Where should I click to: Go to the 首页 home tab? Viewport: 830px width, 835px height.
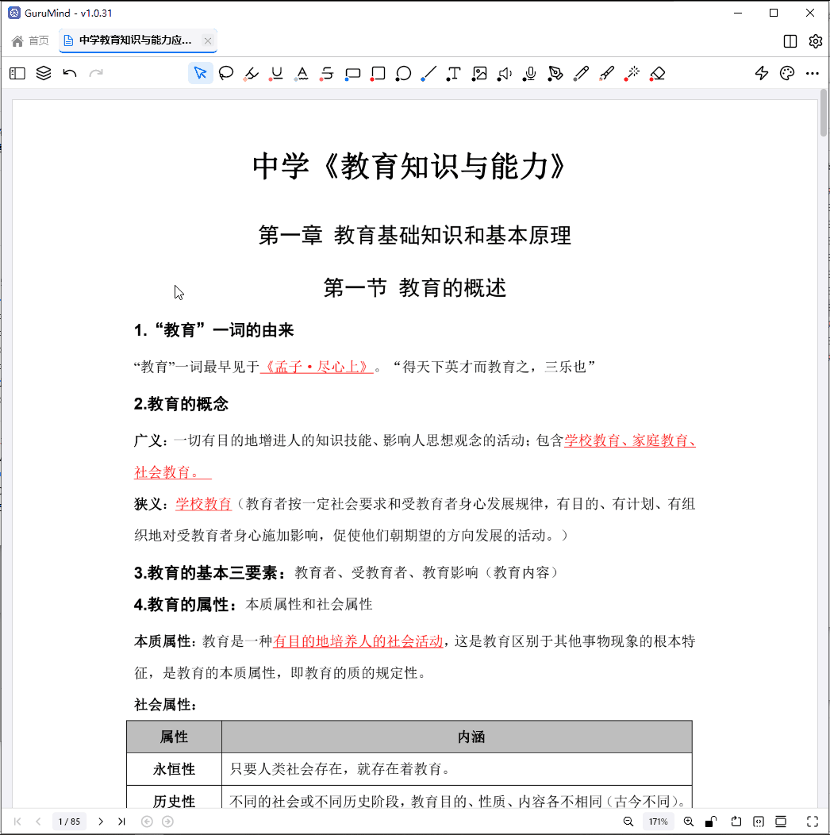(30, 40)
